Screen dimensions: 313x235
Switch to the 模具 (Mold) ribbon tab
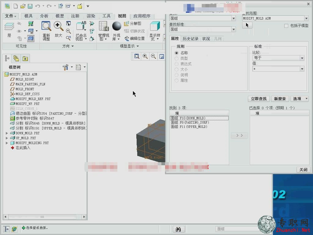click(28, 16)
